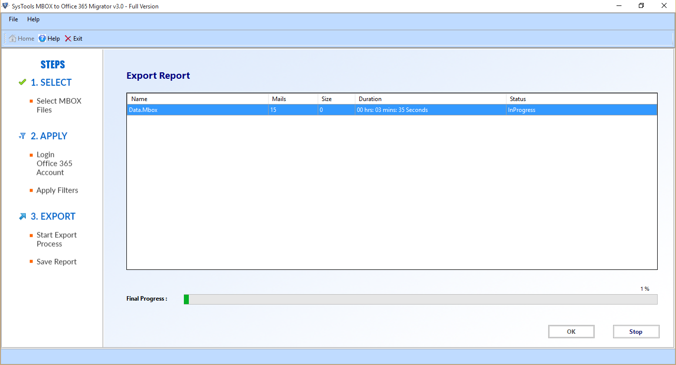Click the Final Progress bar
This screenshot has height=365, width=676.
[420, 299]
